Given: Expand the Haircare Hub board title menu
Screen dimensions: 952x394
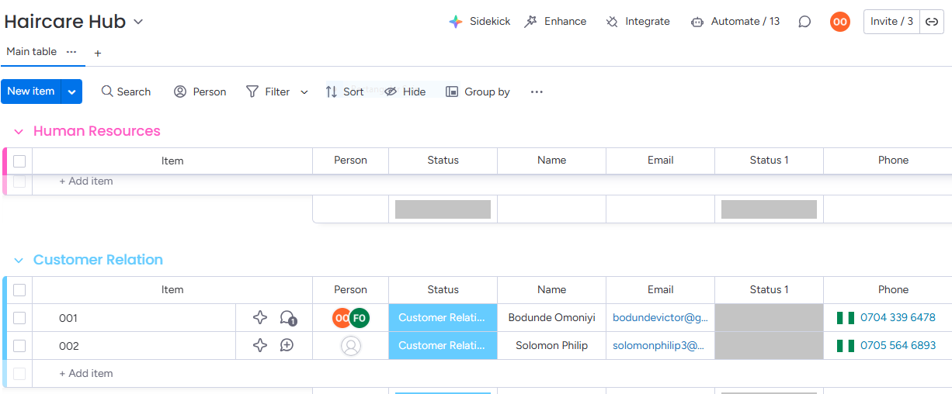Looking at the screenshot, I should click(x=139, y=22).
